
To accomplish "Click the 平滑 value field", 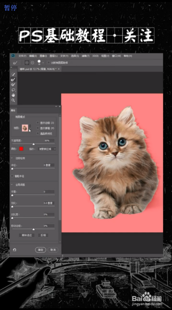I will click(x=49, y=192).
